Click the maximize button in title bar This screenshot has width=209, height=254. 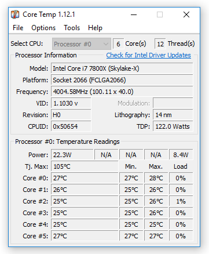coord(160,14)
